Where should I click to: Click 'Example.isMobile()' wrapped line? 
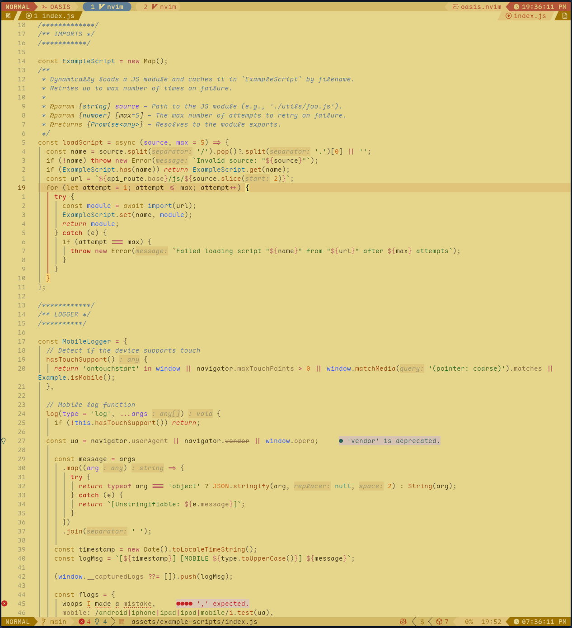76,378
